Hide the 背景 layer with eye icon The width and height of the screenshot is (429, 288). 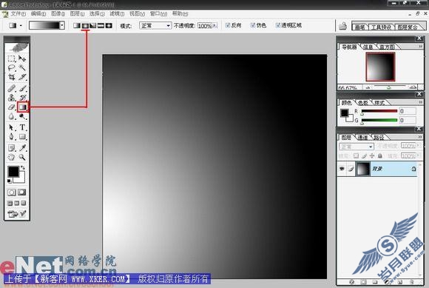(342, 169)
